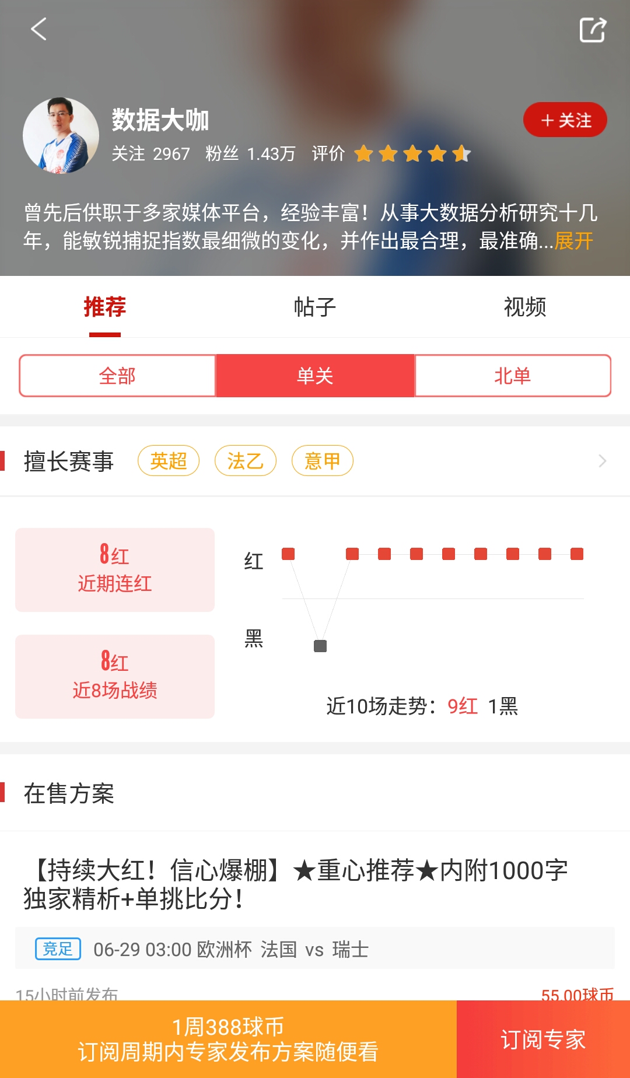Screen dimensions: 630x1078
Task: Tap the 近期连红 stats card
Action: (115, 569)
